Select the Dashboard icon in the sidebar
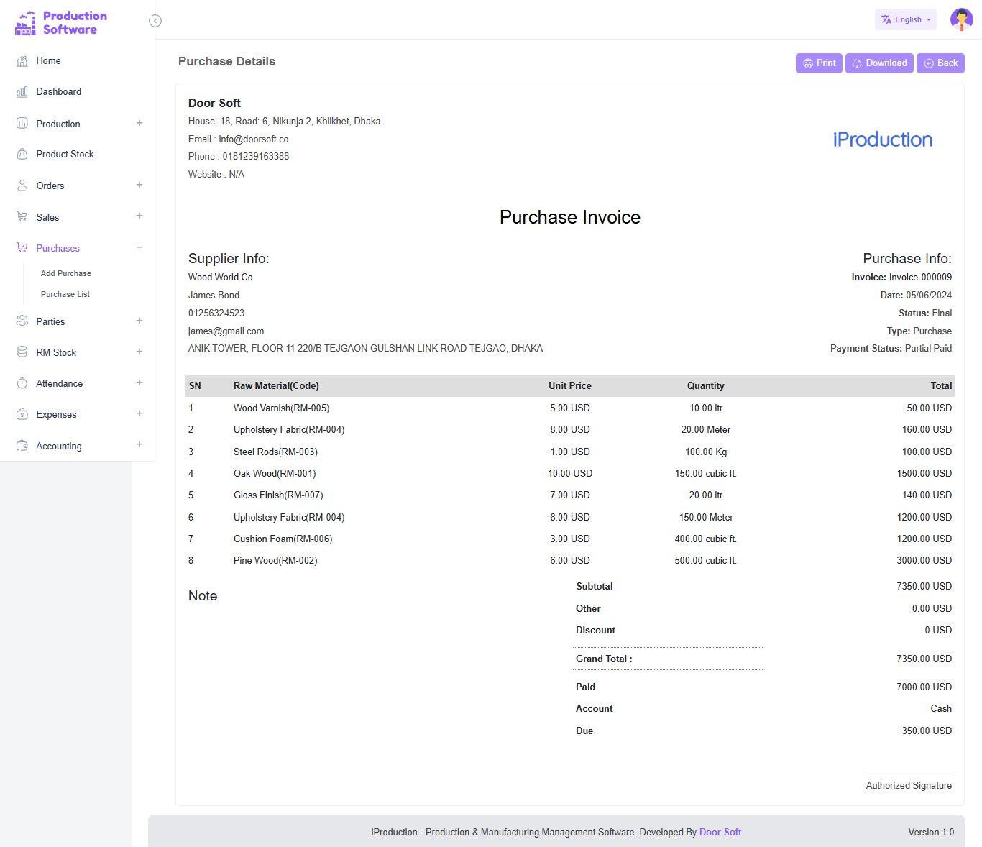The height and width of the screenshot is (847, 982). coord(22,91)
